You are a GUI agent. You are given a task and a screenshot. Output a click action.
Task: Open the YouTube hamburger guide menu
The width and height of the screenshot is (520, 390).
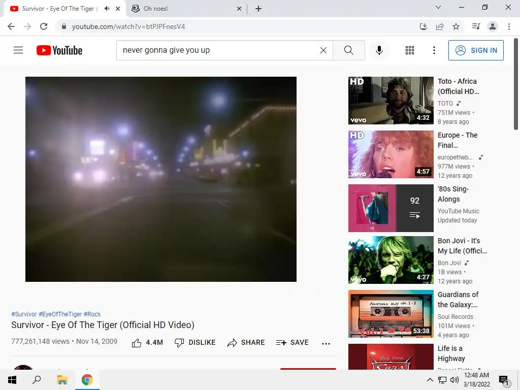(x=18, y=50)
